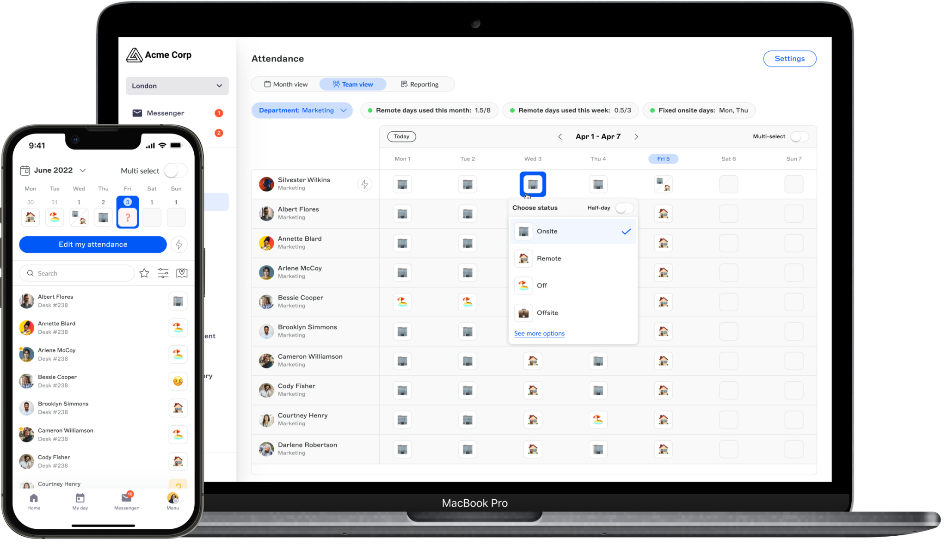The width and height of the screenshot is (947, 545).
Task: Click the See more options link
Action: 539,333
